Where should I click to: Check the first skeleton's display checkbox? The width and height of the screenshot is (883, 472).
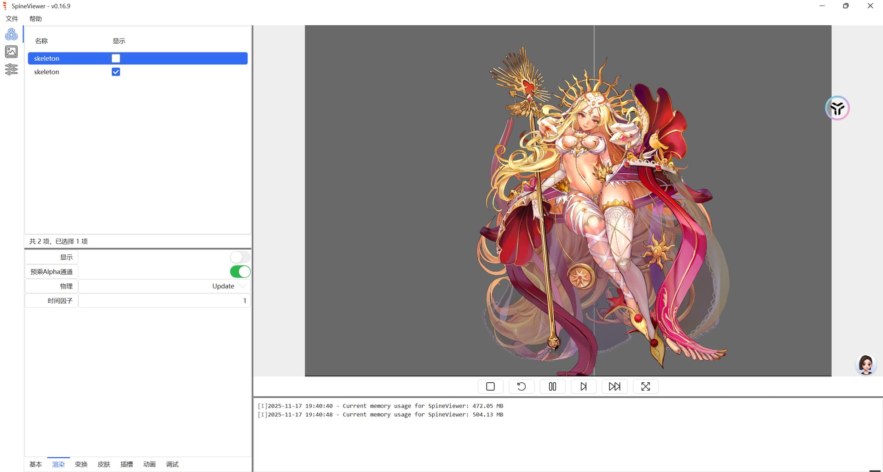(116, 58)
